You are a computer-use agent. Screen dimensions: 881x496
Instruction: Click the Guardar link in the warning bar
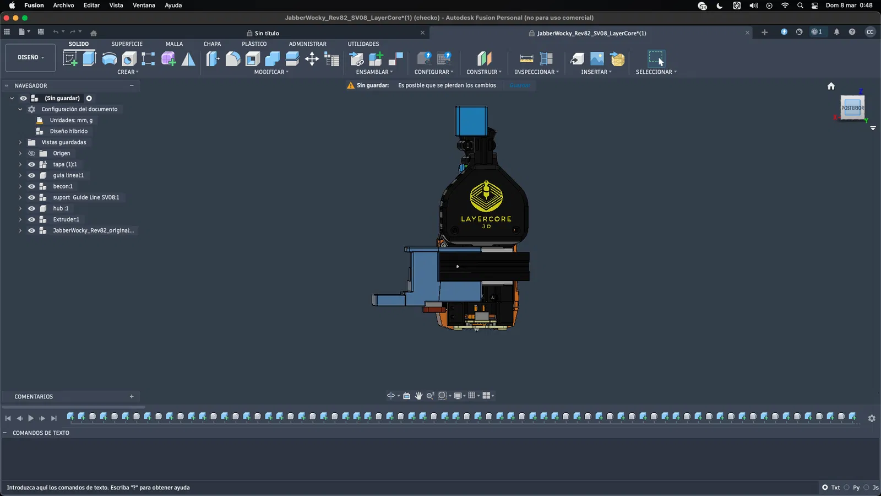coord(520,85)
